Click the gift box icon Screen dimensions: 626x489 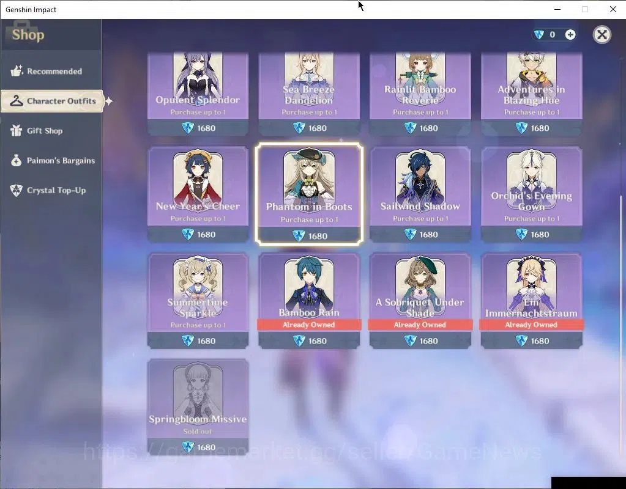[17, 130]
